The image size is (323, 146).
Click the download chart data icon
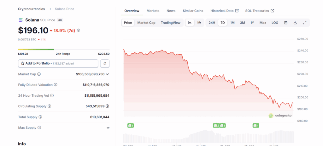(295, 23)
